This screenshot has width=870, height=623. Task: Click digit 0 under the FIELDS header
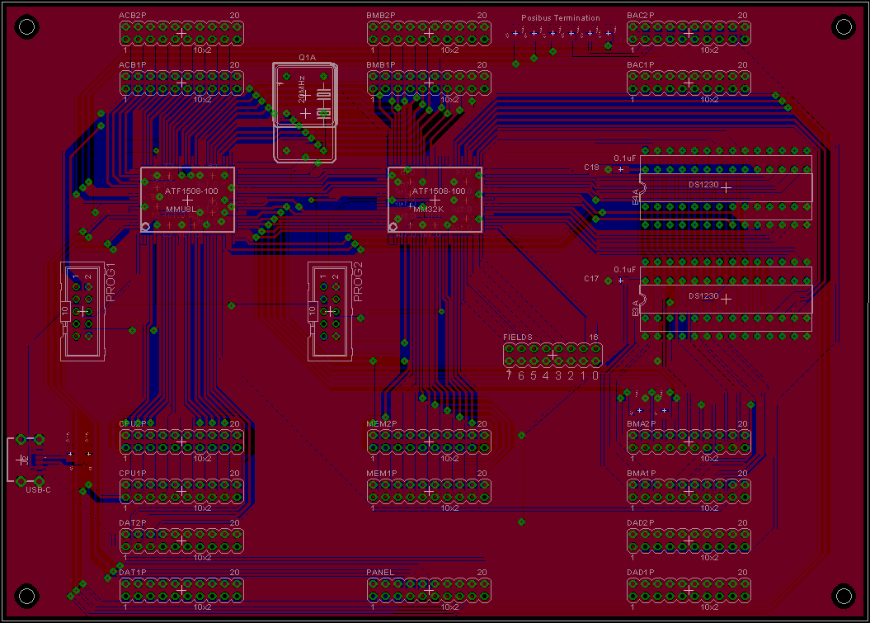coord(595,376)
